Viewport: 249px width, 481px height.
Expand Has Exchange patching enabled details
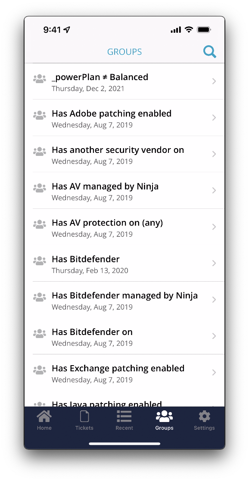pos(214,372)
